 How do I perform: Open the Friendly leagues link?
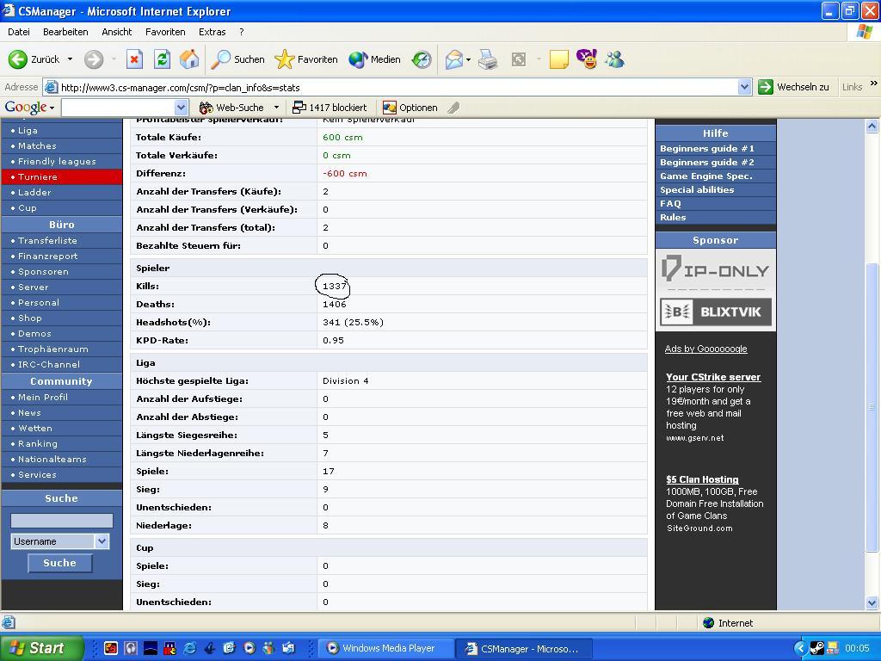[x=57, y=161]
